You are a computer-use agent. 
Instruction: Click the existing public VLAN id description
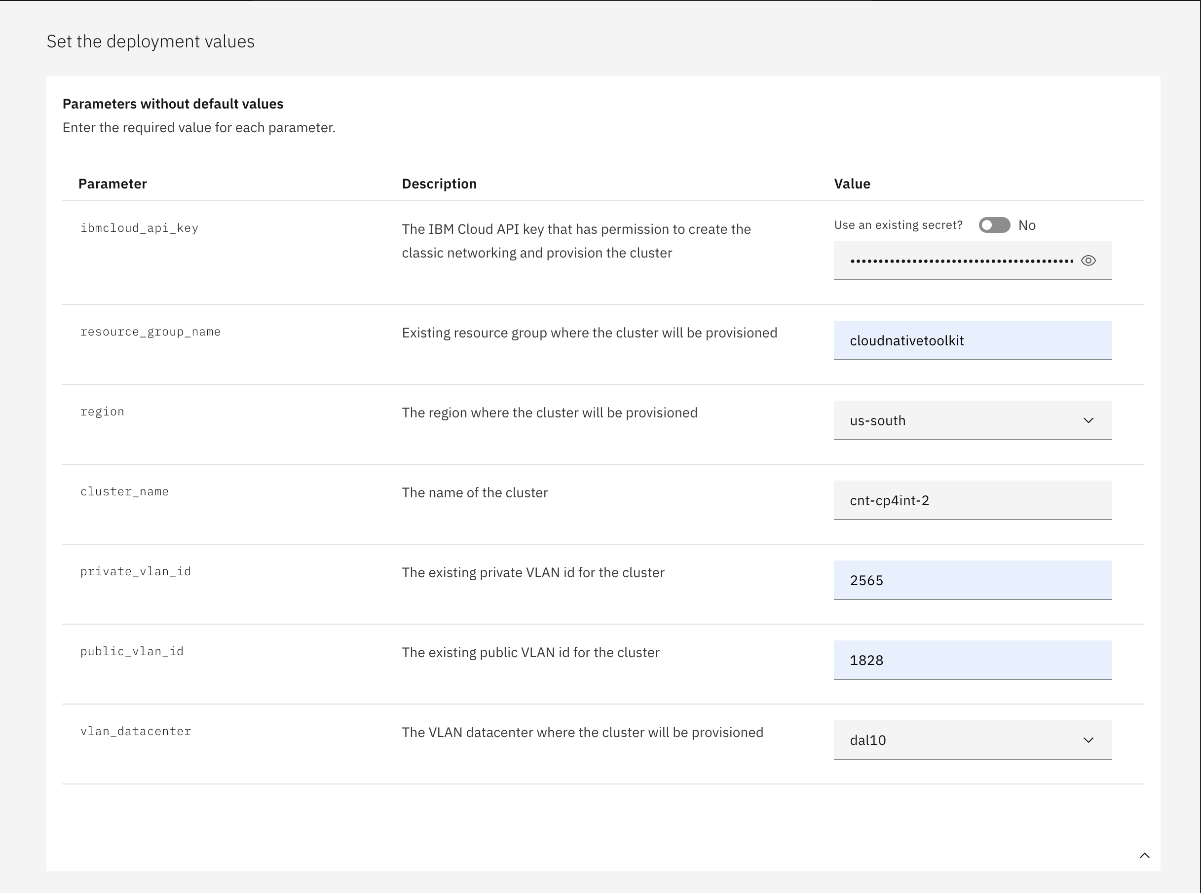530,652
